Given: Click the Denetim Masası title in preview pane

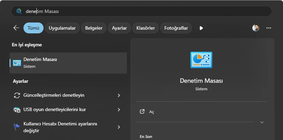Looking at the screenshot, I should tap(201, 81).
